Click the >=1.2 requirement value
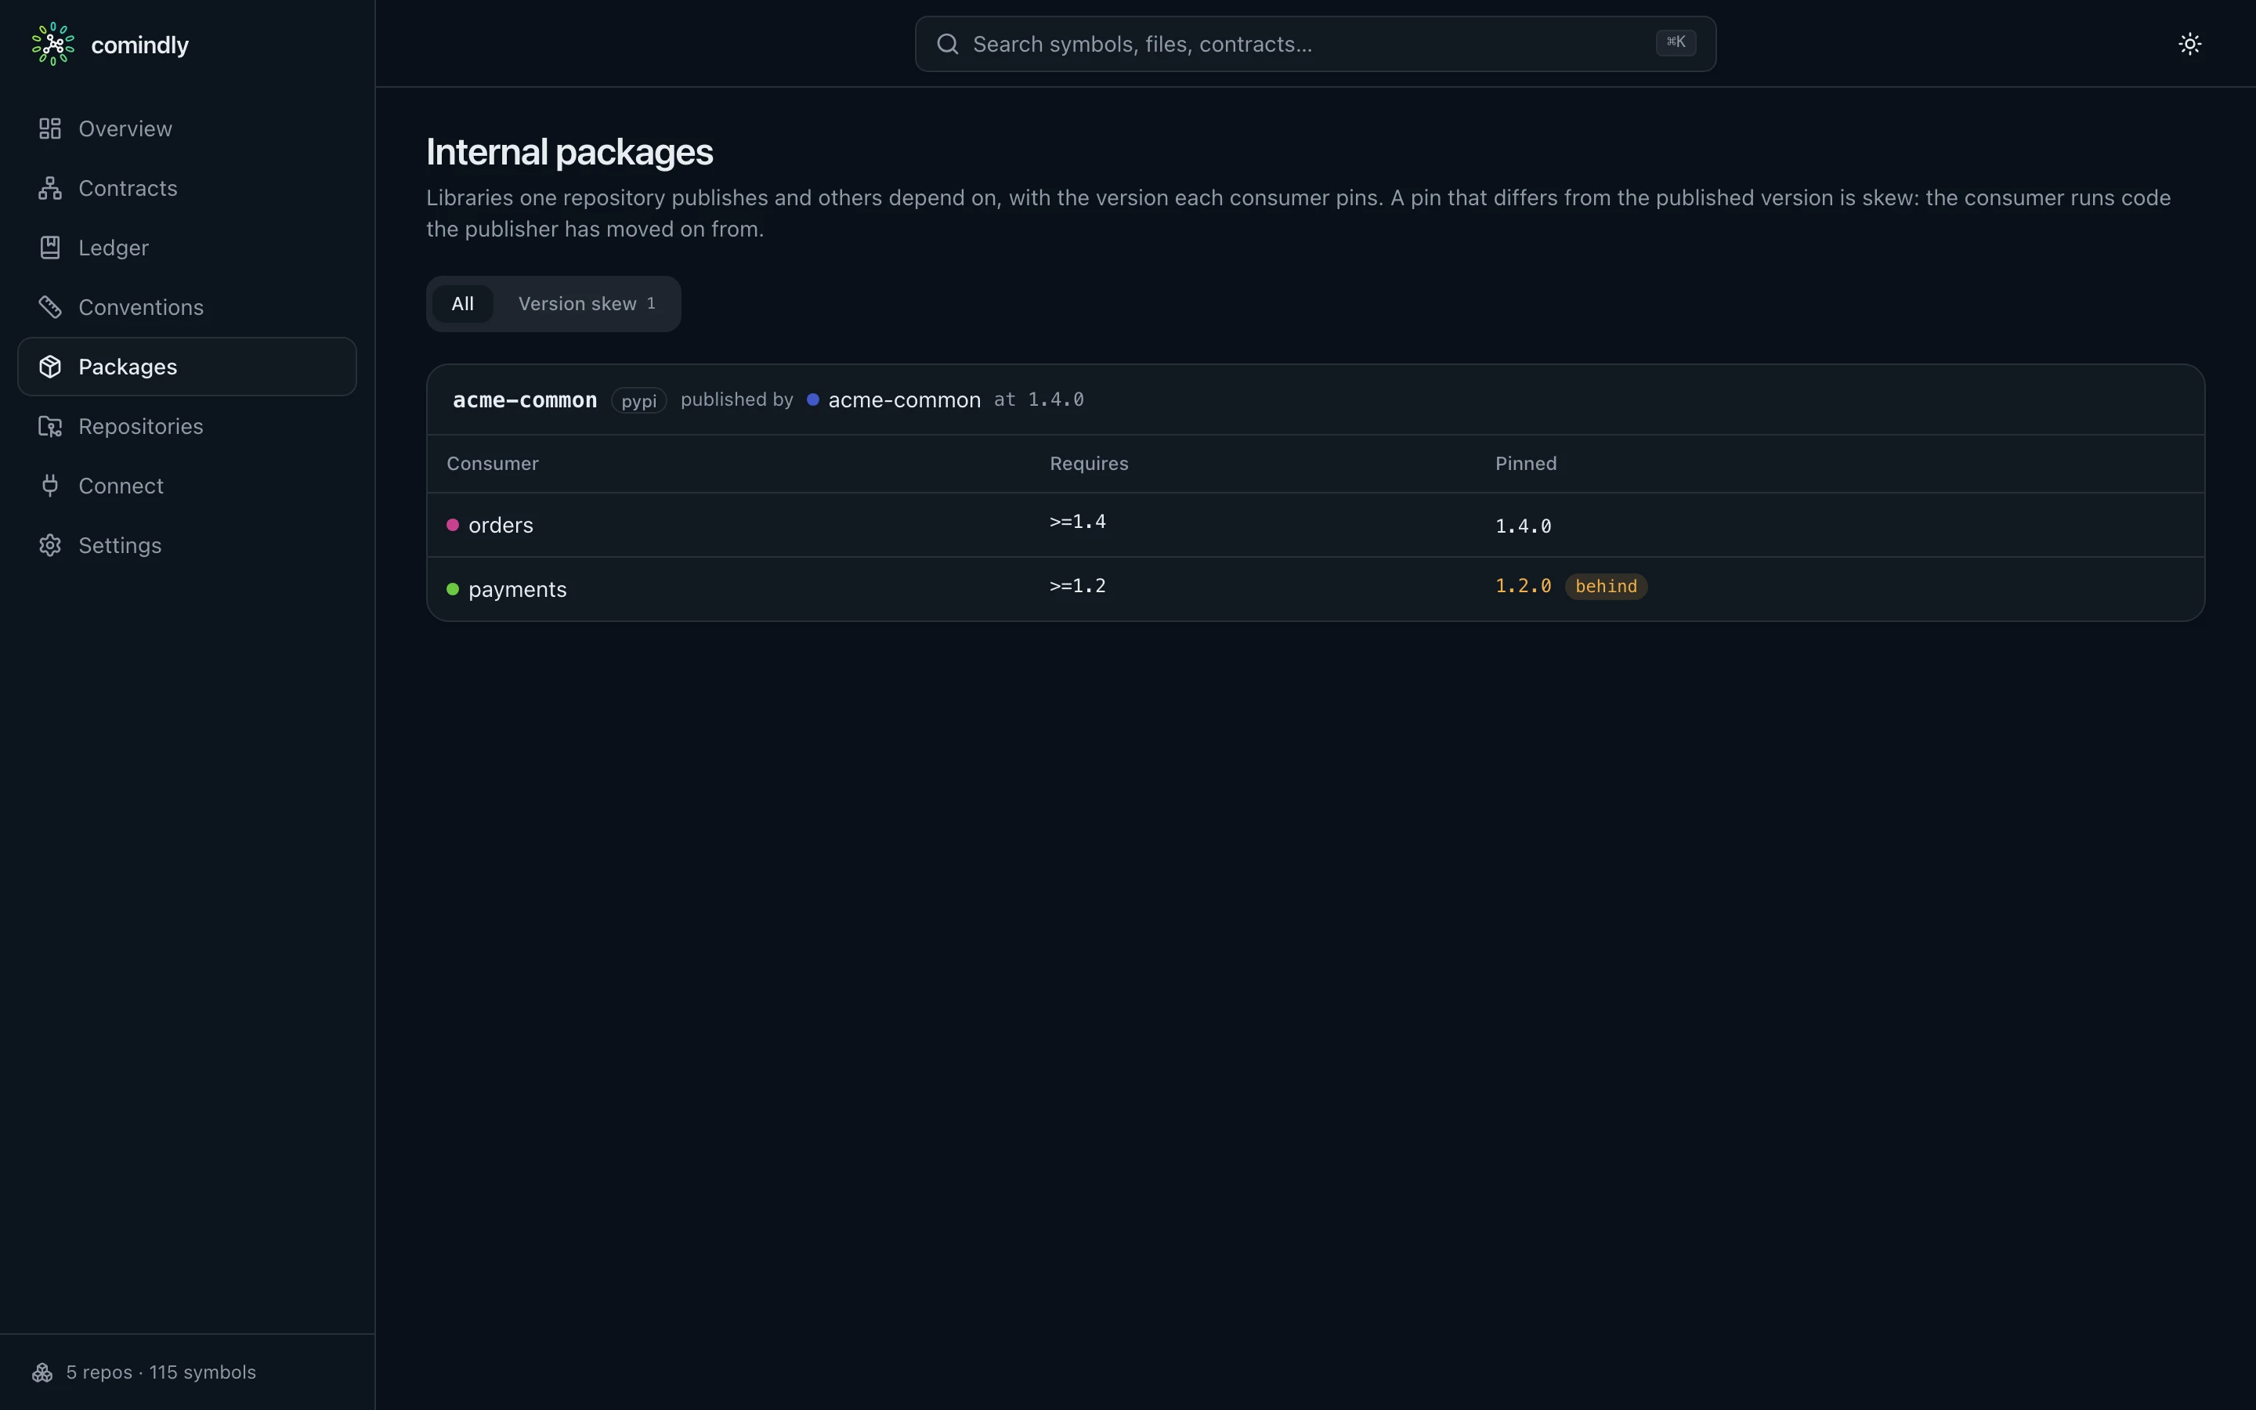Screen dimensions: 2256x1410 coord(1078,587)
